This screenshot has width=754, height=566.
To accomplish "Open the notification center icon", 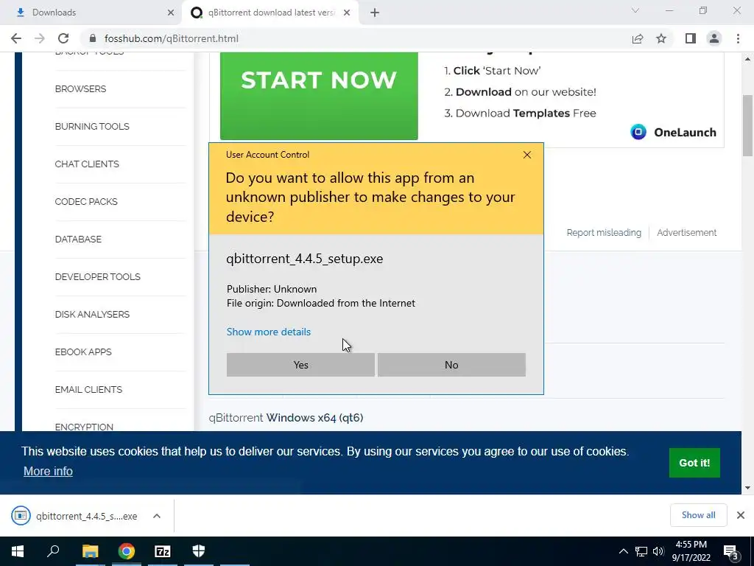I will (731, 551).
